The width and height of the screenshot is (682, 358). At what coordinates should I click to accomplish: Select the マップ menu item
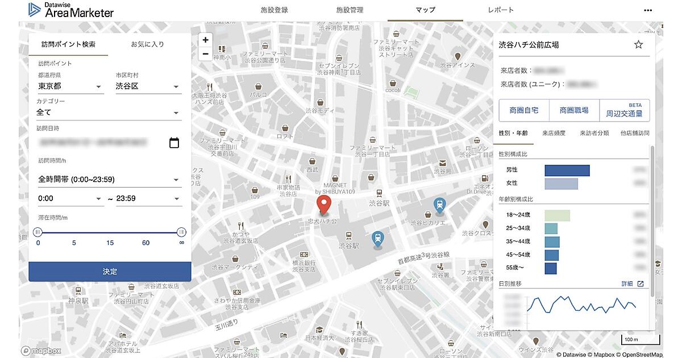(x=425, y=10)
